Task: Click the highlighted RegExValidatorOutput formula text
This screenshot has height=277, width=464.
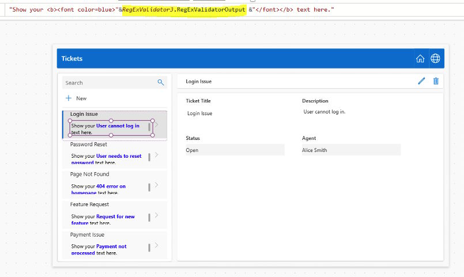Action: [184, 10]
